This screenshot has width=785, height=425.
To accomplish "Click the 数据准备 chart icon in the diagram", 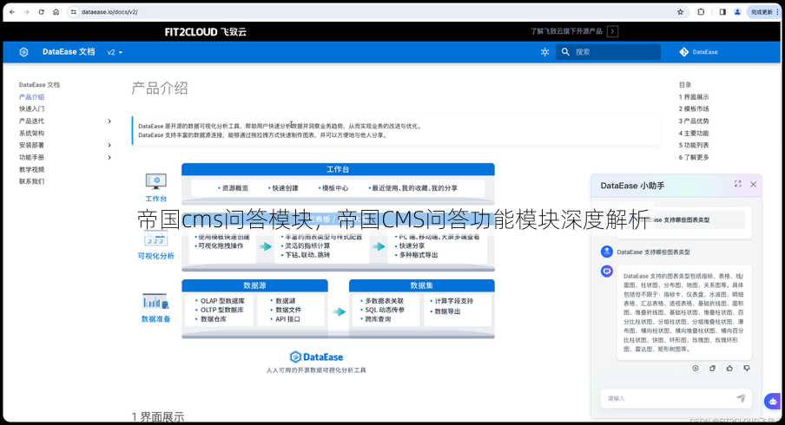I will (x=155, y=301).
